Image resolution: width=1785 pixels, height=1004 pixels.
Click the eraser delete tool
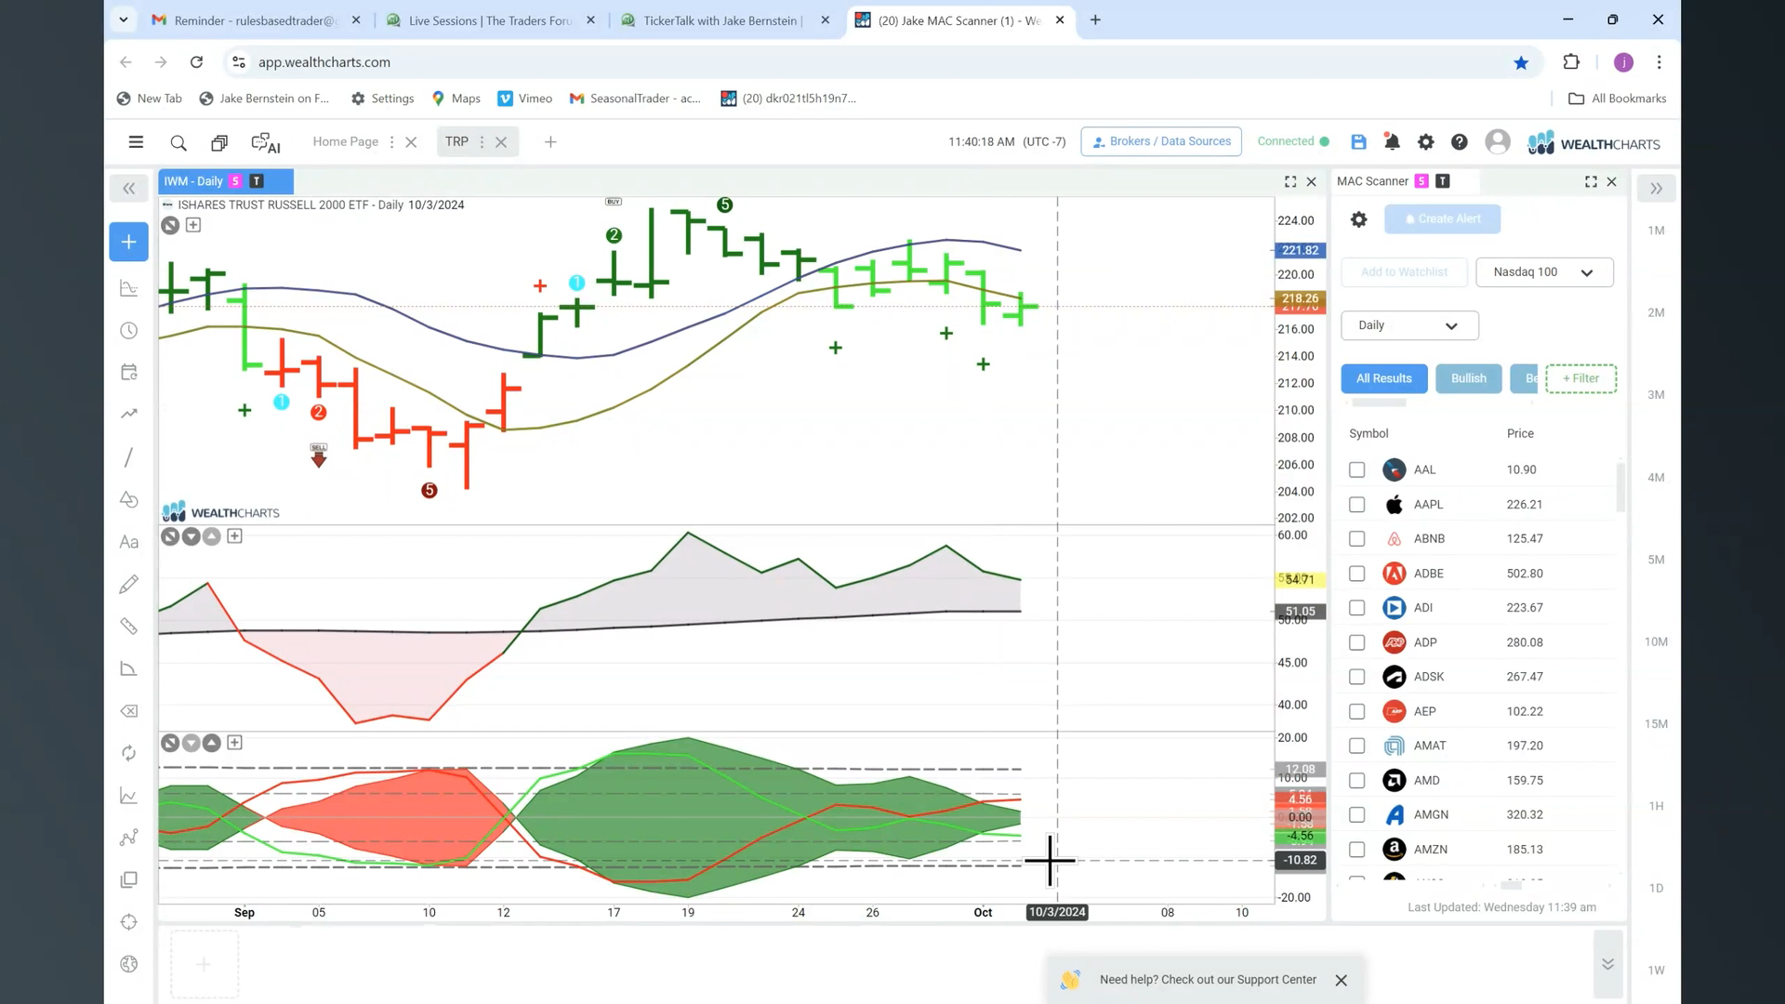(128, 711)
